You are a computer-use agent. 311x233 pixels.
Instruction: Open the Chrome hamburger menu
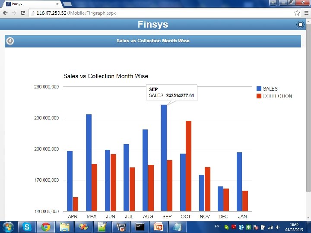tap(306, 13)
